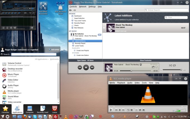Toggle shuffle in Tomahawk player

point(170,65)
